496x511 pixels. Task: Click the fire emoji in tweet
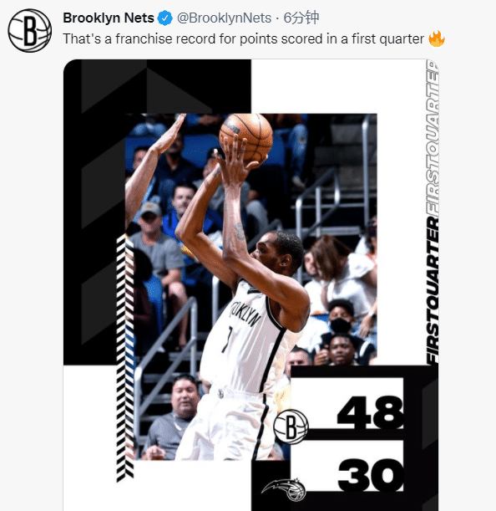[x=437, y=38]
